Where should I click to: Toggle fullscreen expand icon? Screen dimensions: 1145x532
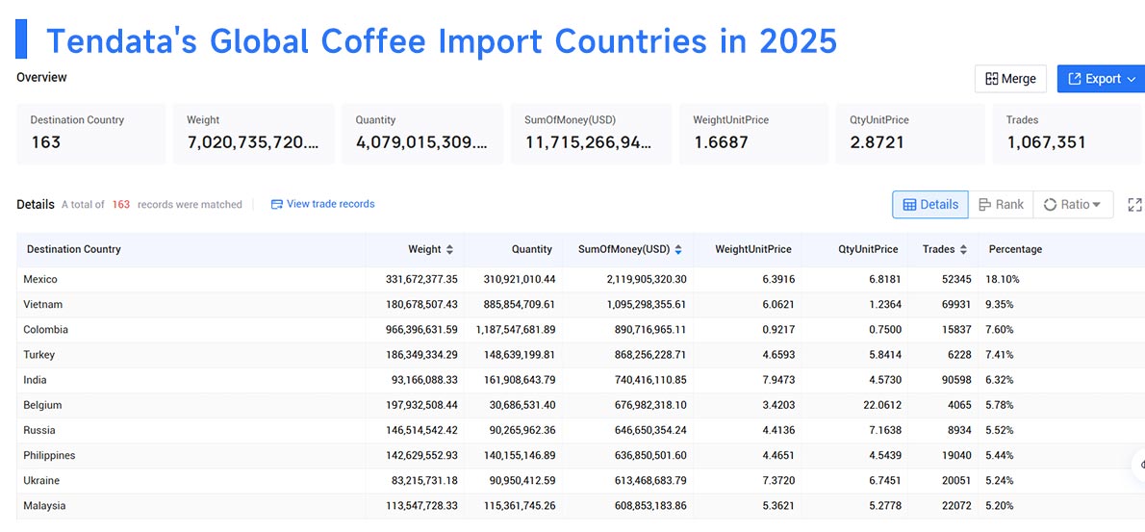(1134, 205)
